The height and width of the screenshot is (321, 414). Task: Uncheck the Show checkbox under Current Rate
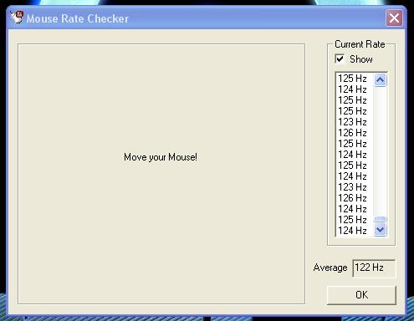pos(340,59)
